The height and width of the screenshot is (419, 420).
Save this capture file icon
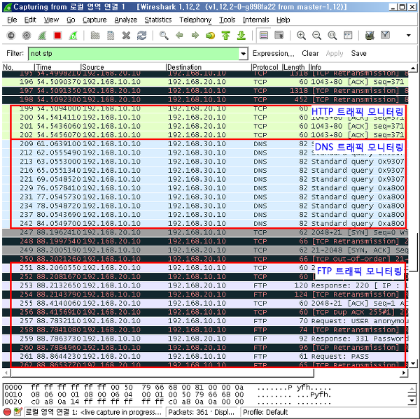coord(111,36)
